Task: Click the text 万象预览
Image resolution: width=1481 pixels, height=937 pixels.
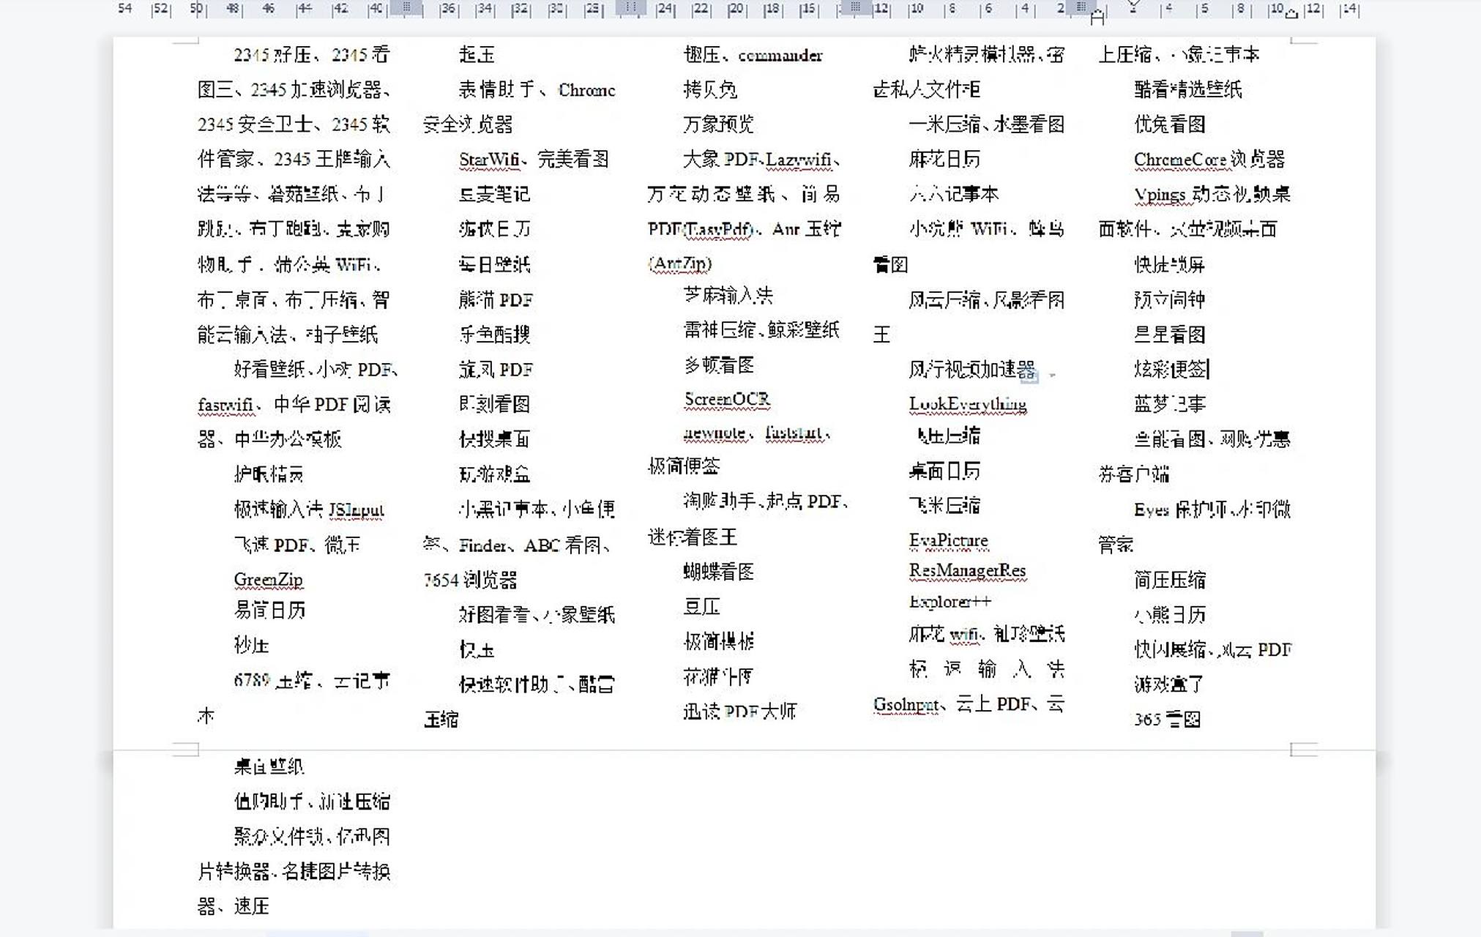Action: click(x=719, y=124)
